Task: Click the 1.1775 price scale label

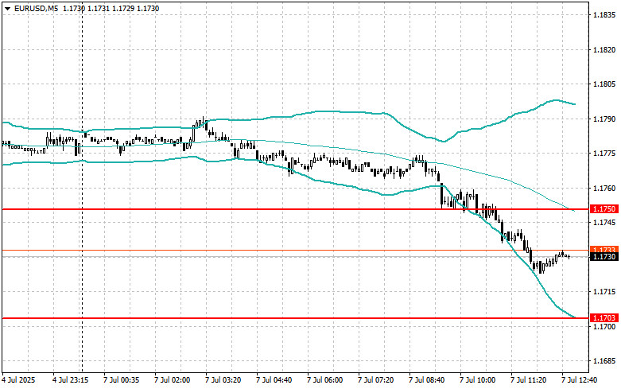Action: coord(604,154)
